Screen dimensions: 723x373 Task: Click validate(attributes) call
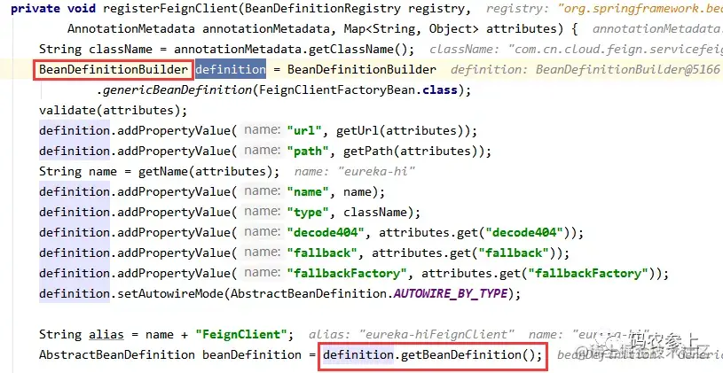click(110, 111)
